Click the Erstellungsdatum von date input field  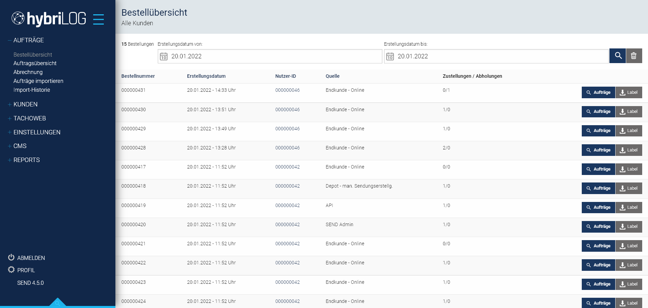(273, 56)
